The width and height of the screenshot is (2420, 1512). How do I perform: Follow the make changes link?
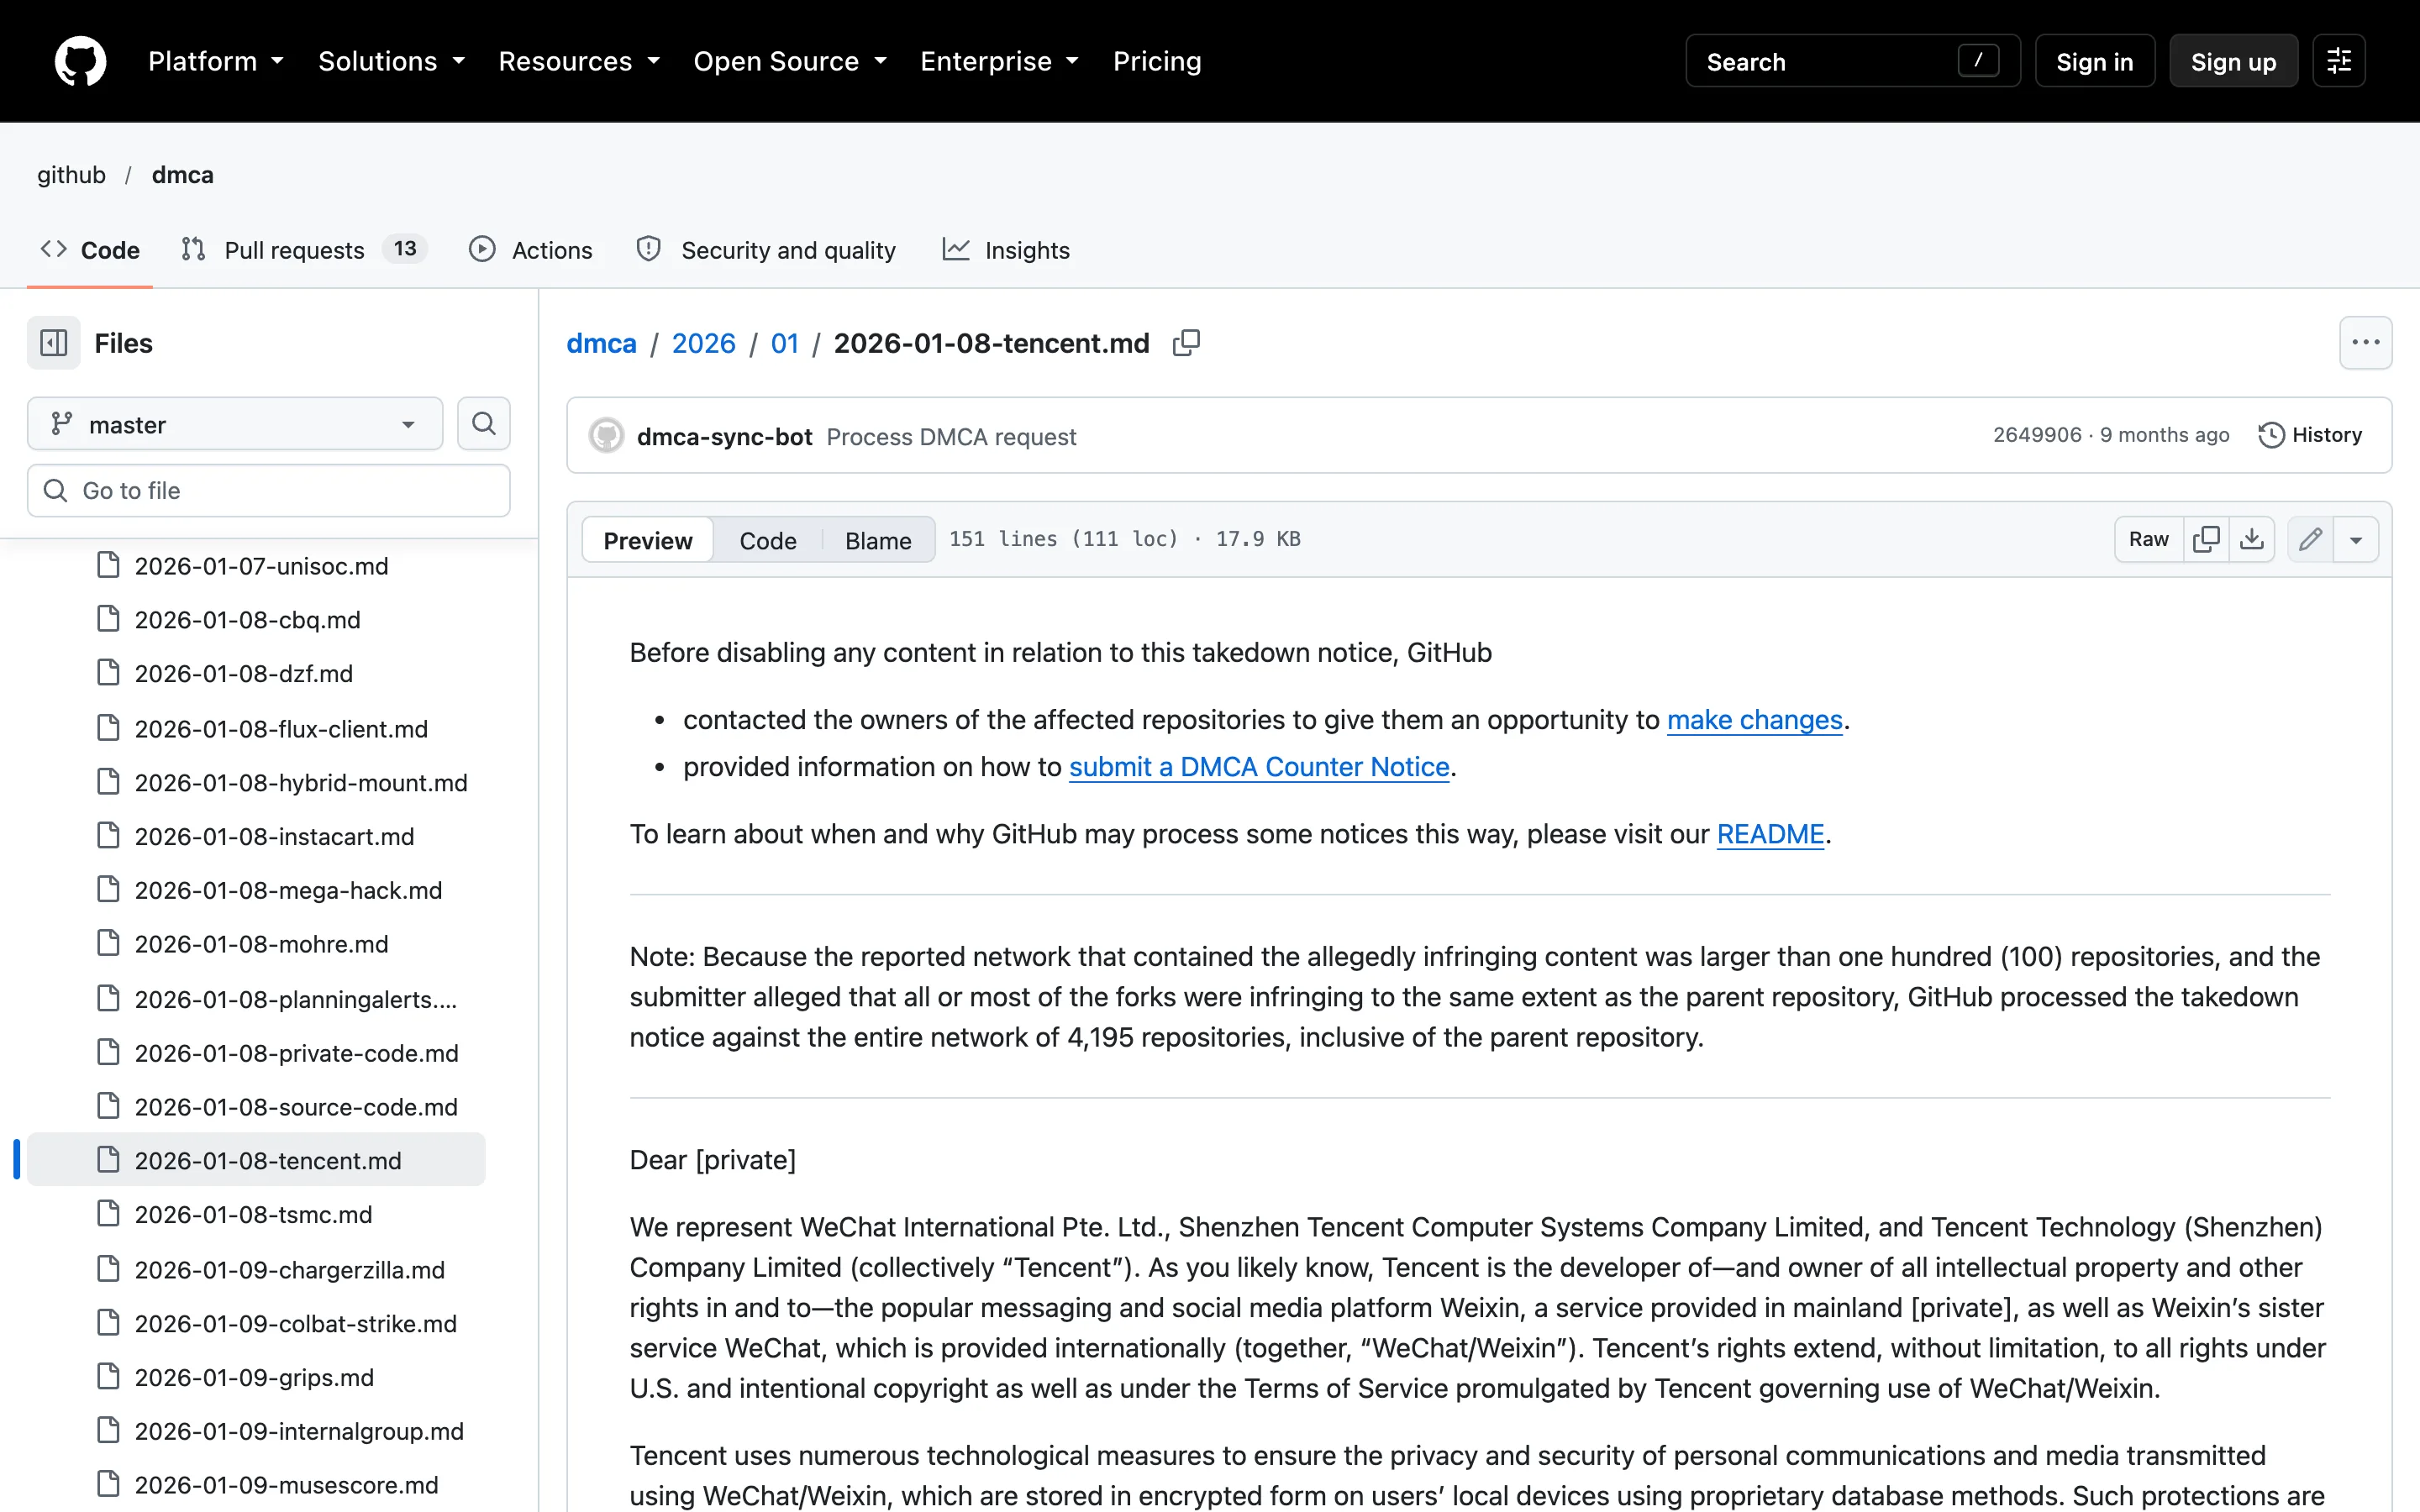(x=1754, y=720)
